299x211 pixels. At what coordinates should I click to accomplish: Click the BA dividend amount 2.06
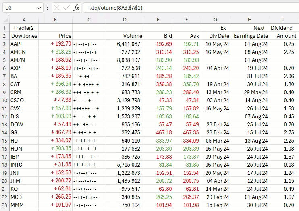pyautogui.click(x=283, y=76)
